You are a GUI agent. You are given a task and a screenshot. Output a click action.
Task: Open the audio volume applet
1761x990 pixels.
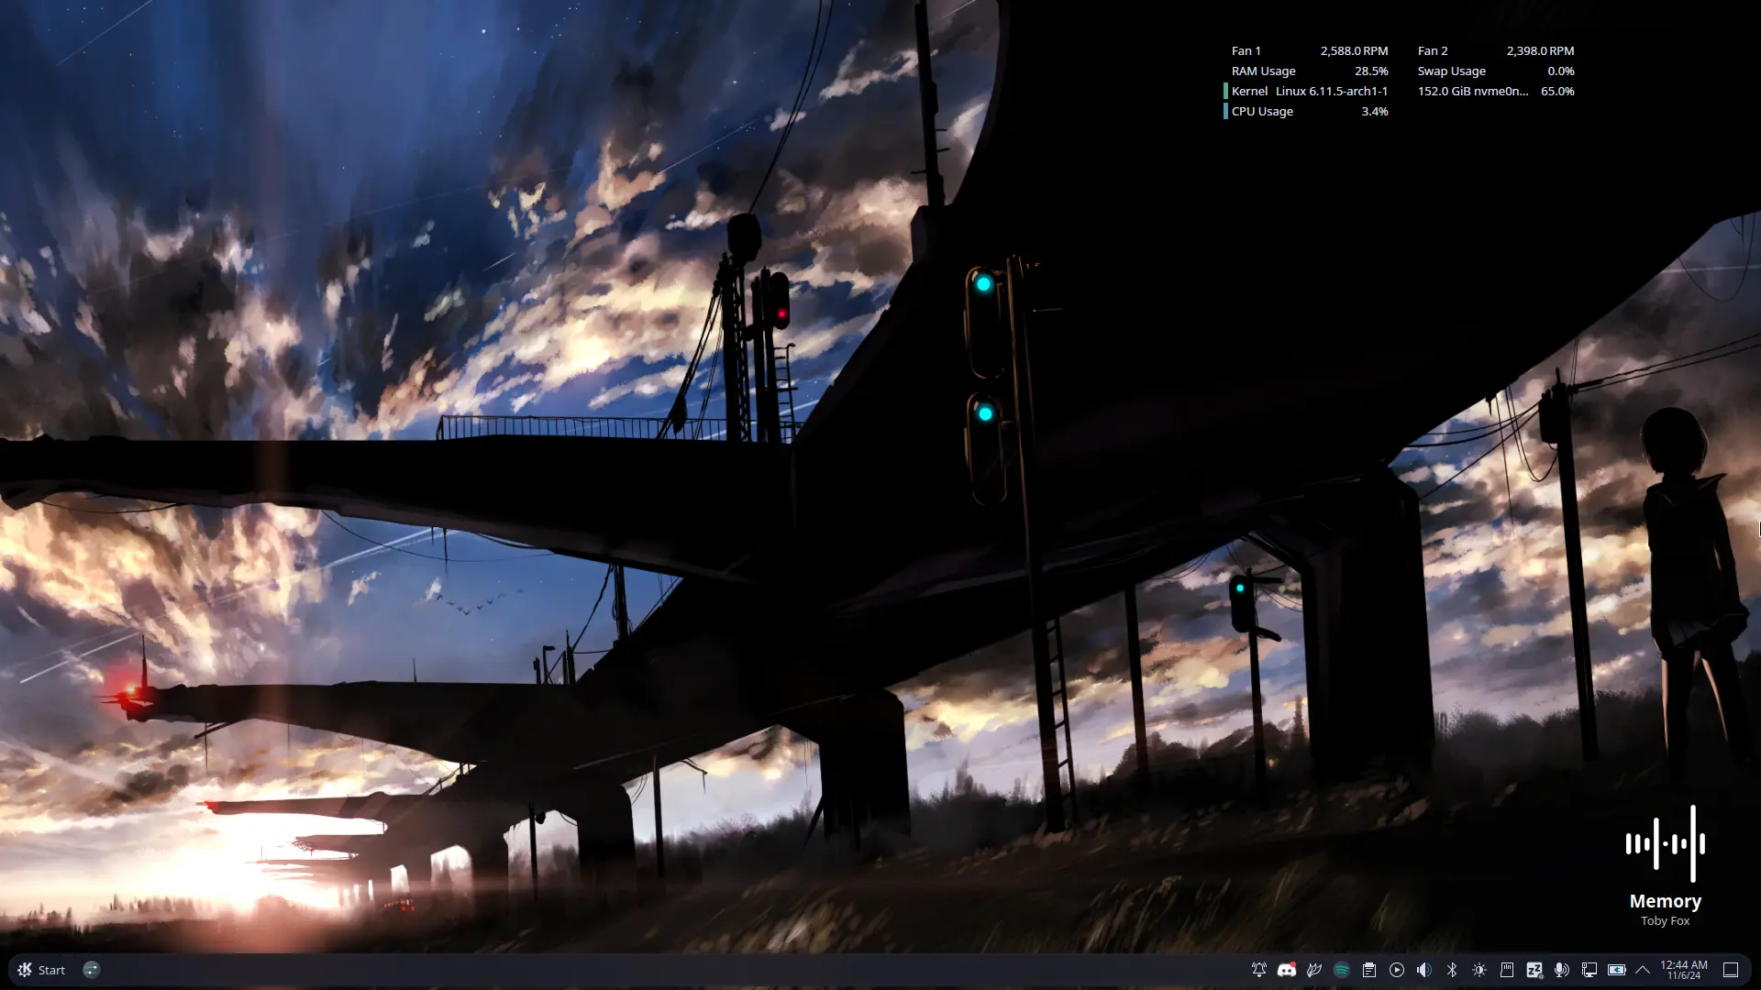tap(1424, 970)
